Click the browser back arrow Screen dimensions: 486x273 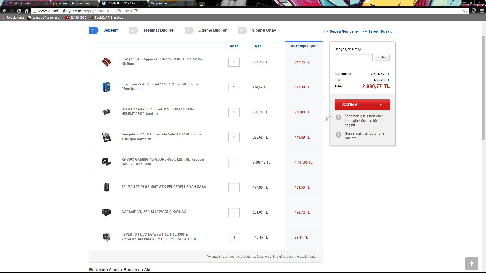click(4, 11)
